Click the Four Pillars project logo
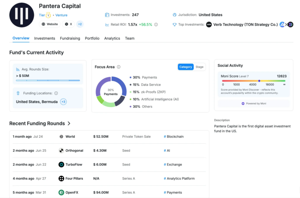This screenshot has width=300, height=198. point(61,178)
